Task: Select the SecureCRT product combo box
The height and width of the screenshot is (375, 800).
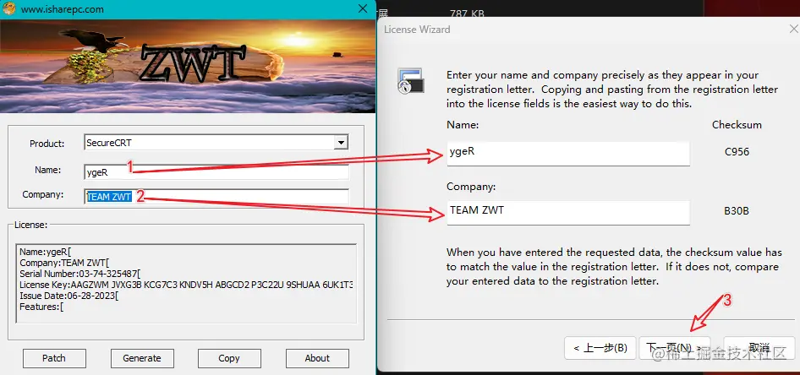Action: [x=216, y=143]
